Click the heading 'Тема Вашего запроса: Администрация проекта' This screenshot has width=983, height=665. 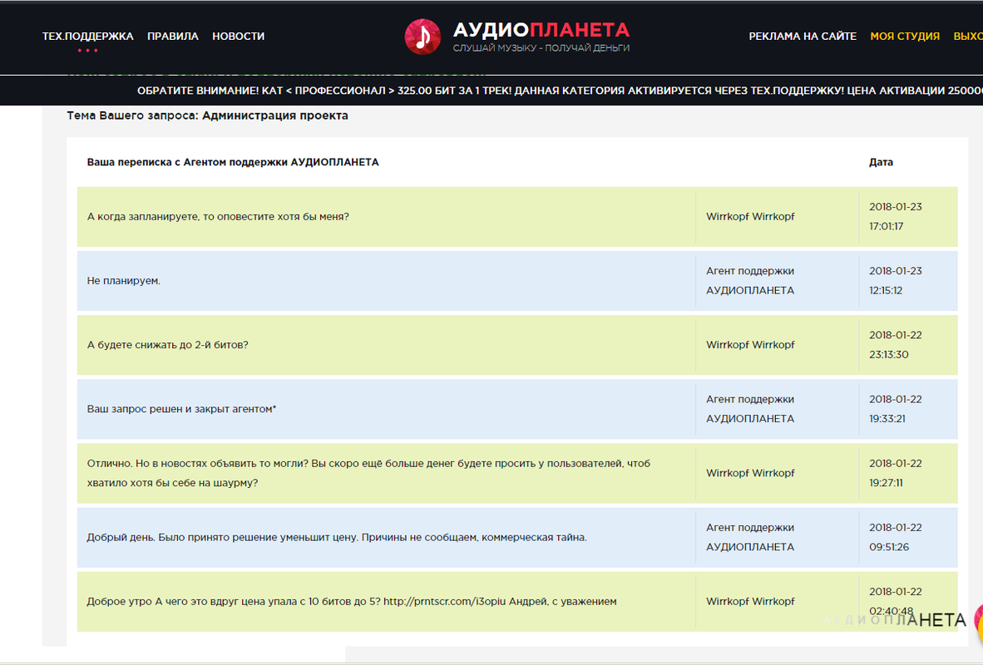tap(208, 116)
